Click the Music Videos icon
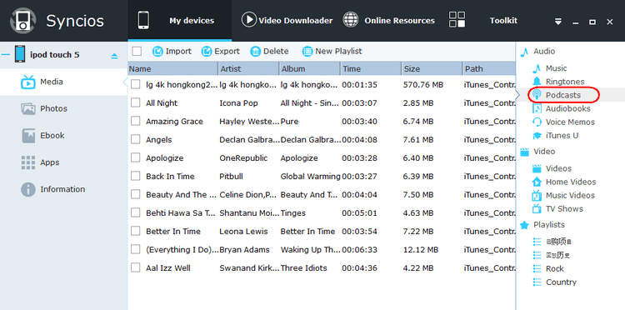 (x=537, y=195)
